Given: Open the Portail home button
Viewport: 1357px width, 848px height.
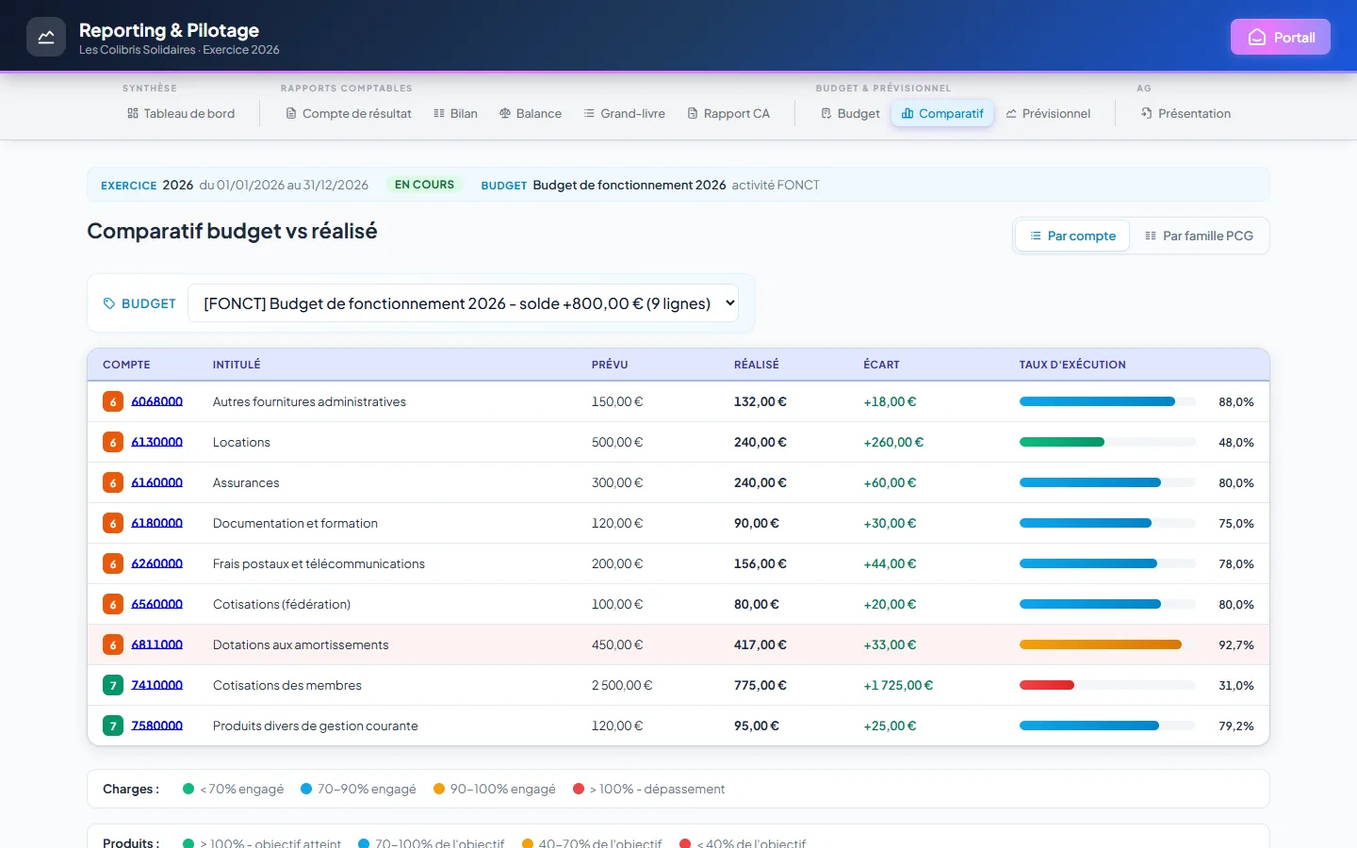Looking at the screenshot, I should point(1281,37).
